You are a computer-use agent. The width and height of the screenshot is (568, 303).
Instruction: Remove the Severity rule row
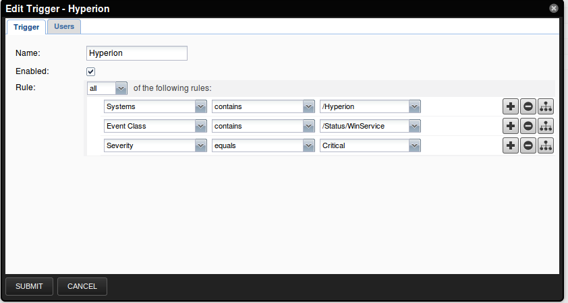pyautogui.click(x=528, y=145)
